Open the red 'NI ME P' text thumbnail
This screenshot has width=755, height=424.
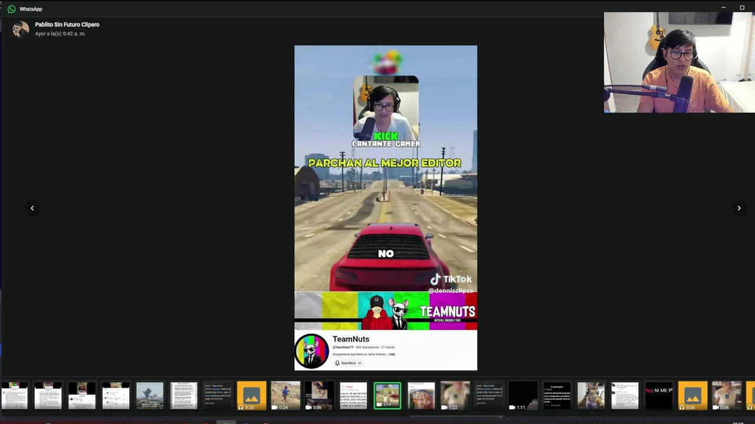(x=659, y=396)
